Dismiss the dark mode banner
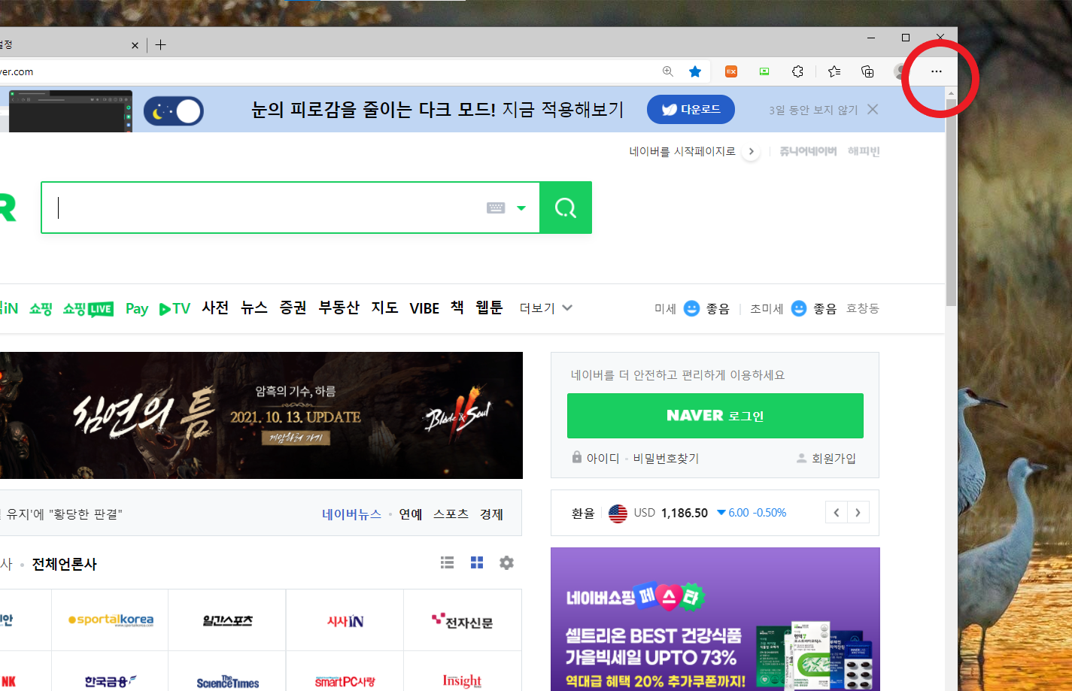Screen dimensions: 1072x691 click(873, 109)
